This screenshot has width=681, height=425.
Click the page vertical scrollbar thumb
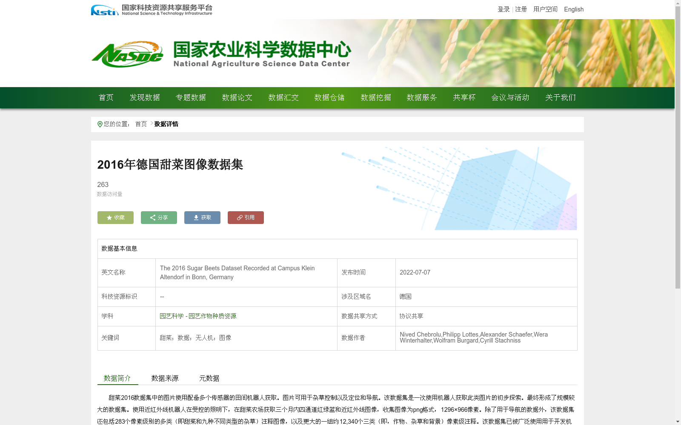pos(678,147)
